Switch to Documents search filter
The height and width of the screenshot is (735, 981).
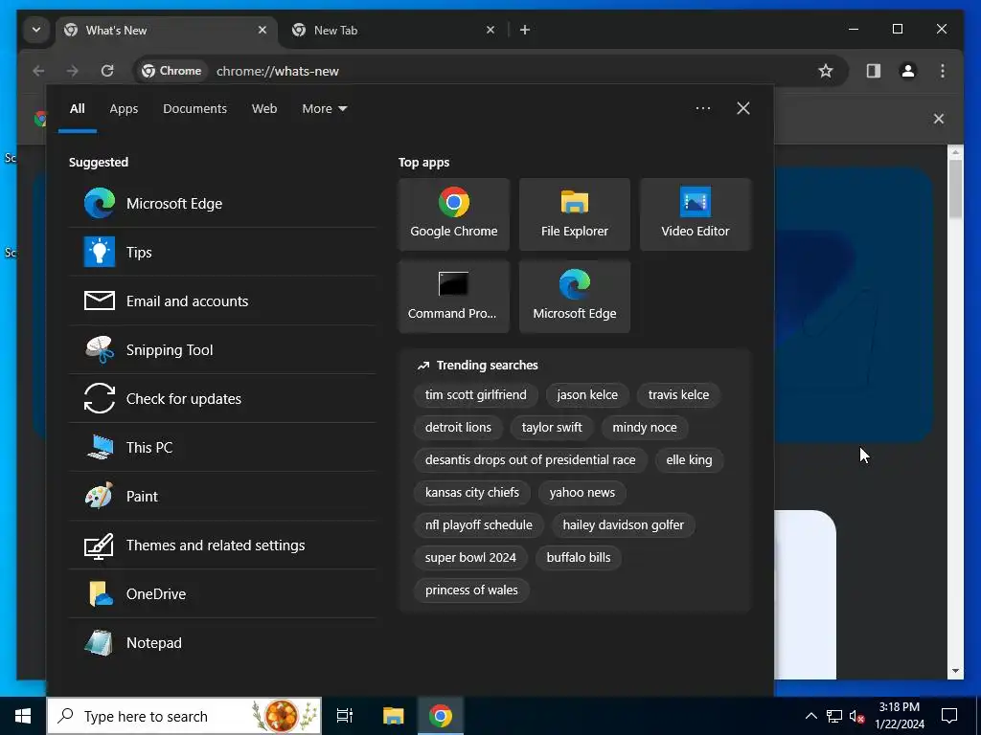click(194, 109)
